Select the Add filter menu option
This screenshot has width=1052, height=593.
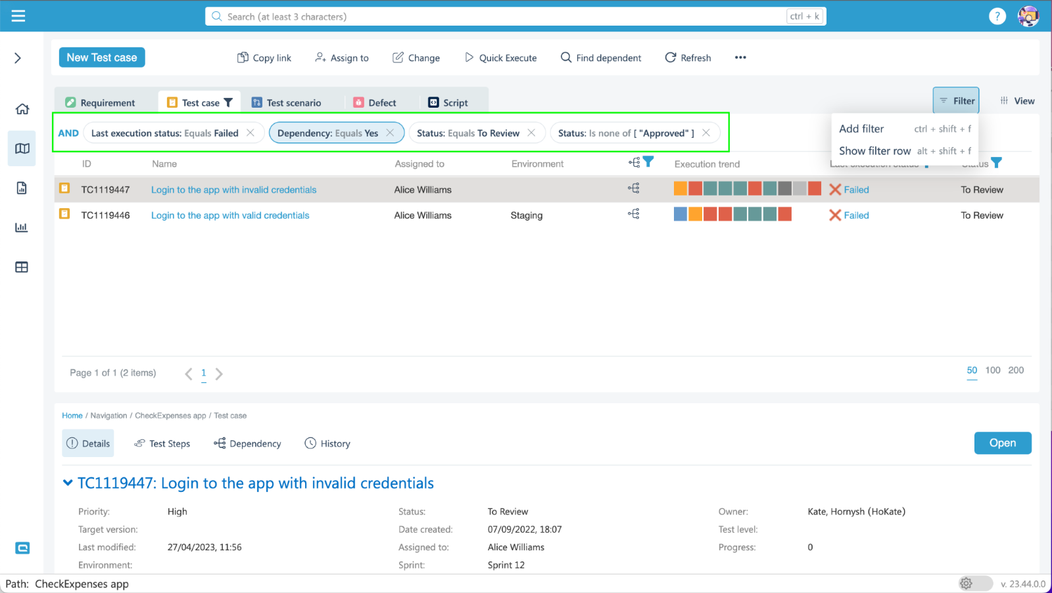(x=861, y=129)
